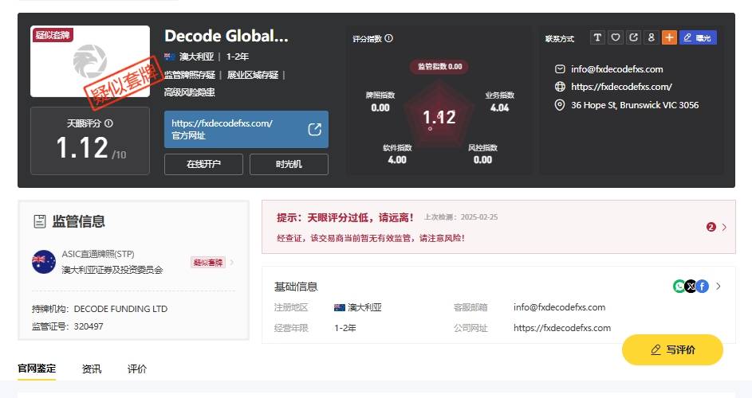752x398 pixels.
Task: Click the 监管指数 0.00 label
Action: coord(439,67)
